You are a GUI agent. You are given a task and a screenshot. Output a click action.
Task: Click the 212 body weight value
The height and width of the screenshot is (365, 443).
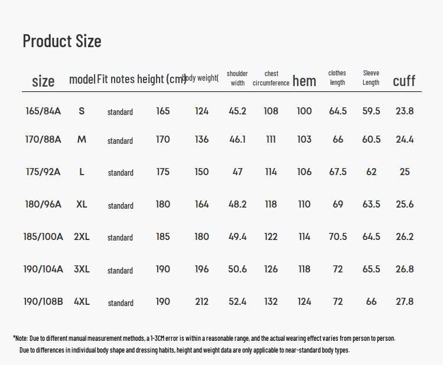[x=202, y=302]
